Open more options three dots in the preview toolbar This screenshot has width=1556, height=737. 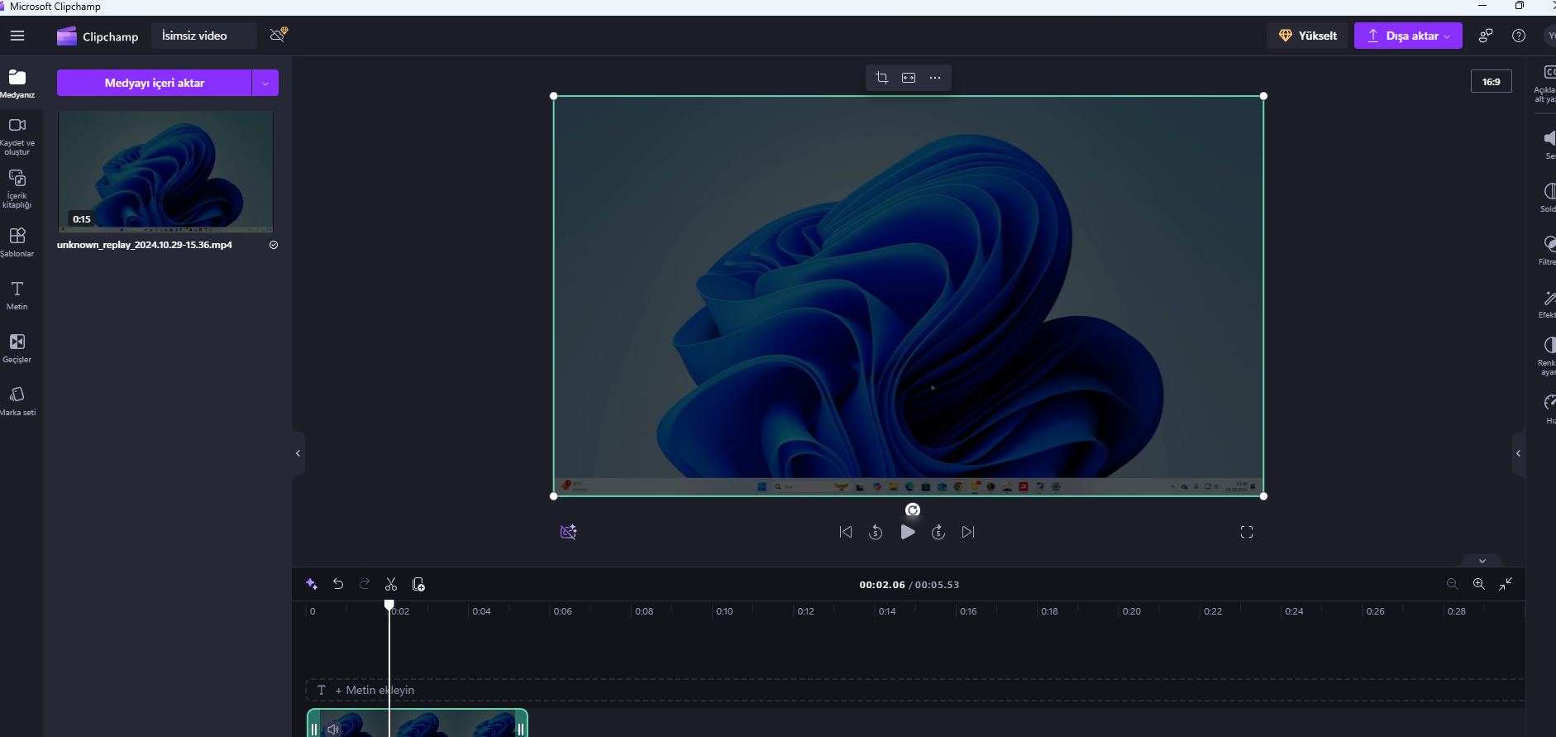[935, 78]
